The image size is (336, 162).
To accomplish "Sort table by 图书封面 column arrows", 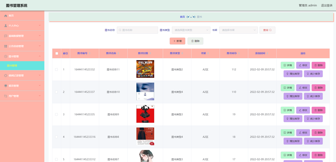I will click(150, 53).
